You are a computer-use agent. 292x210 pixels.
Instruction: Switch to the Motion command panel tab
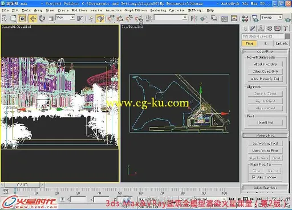pyautogui.click(x=269, y=28)
